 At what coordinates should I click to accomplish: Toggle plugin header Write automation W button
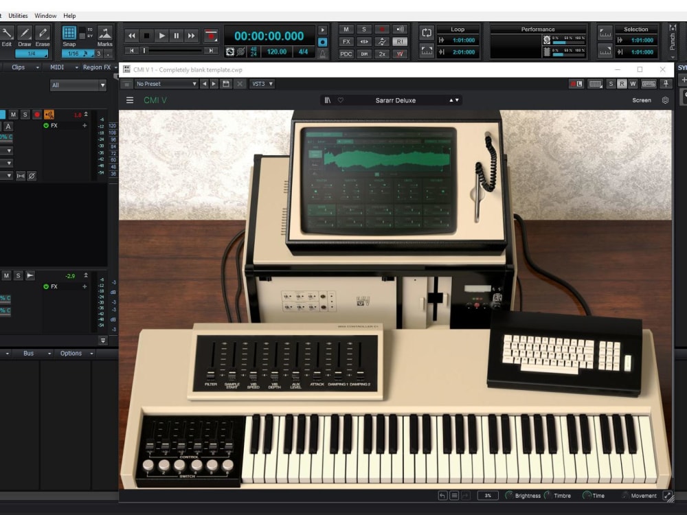(x=633, y=84)
